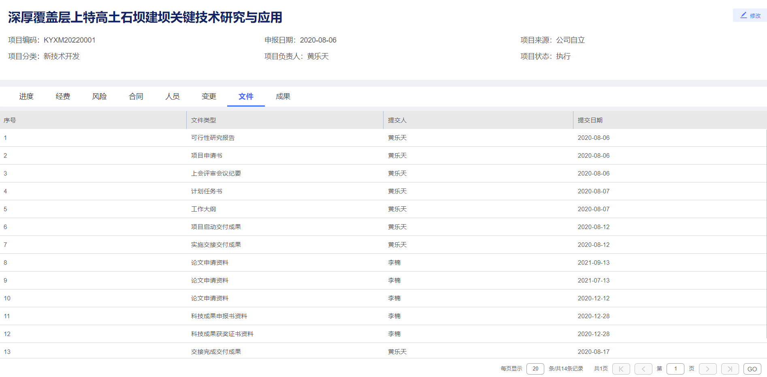Click 项目来源 value 公司自立
The height and width of the screenshot is (377, 767).
coord(571,40)
